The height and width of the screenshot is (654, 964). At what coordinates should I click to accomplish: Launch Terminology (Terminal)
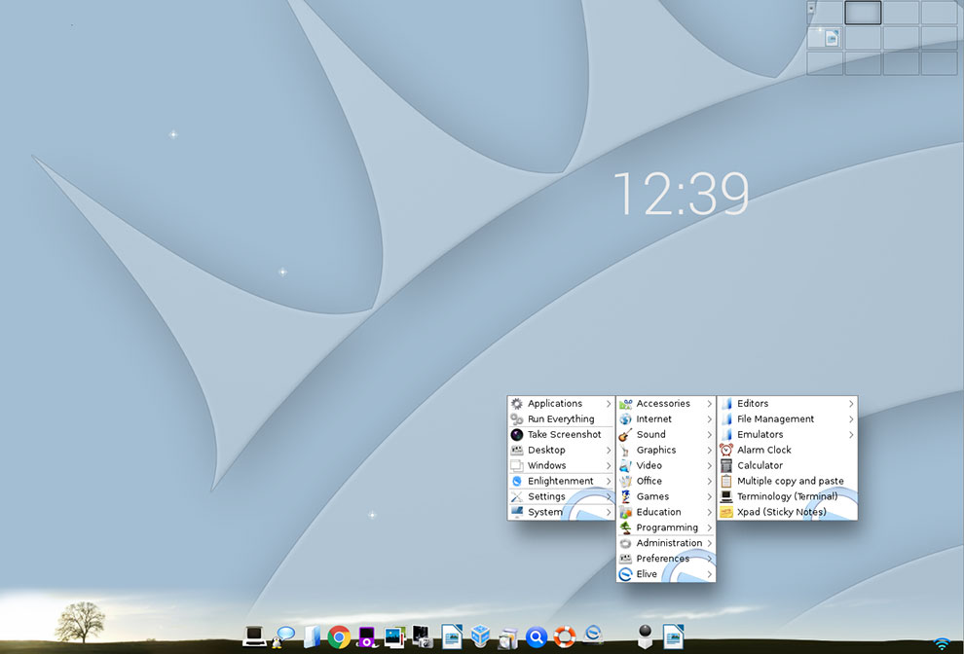click(787, 496)
